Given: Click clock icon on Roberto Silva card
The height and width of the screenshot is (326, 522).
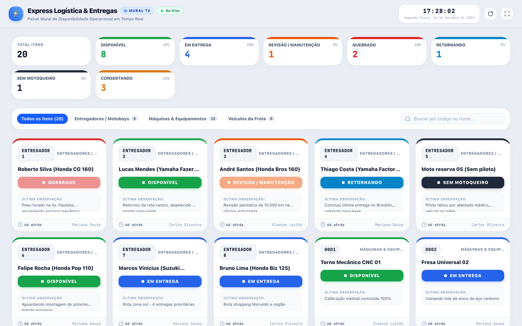Looking at the screenshot, I should [20, 225].
